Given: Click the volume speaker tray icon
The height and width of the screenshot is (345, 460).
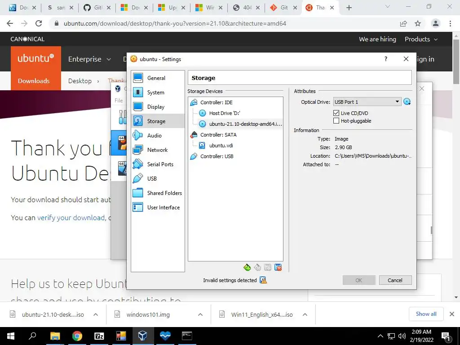Looking at the screenshot, I should pyautogui.click(x=402, y=336).
